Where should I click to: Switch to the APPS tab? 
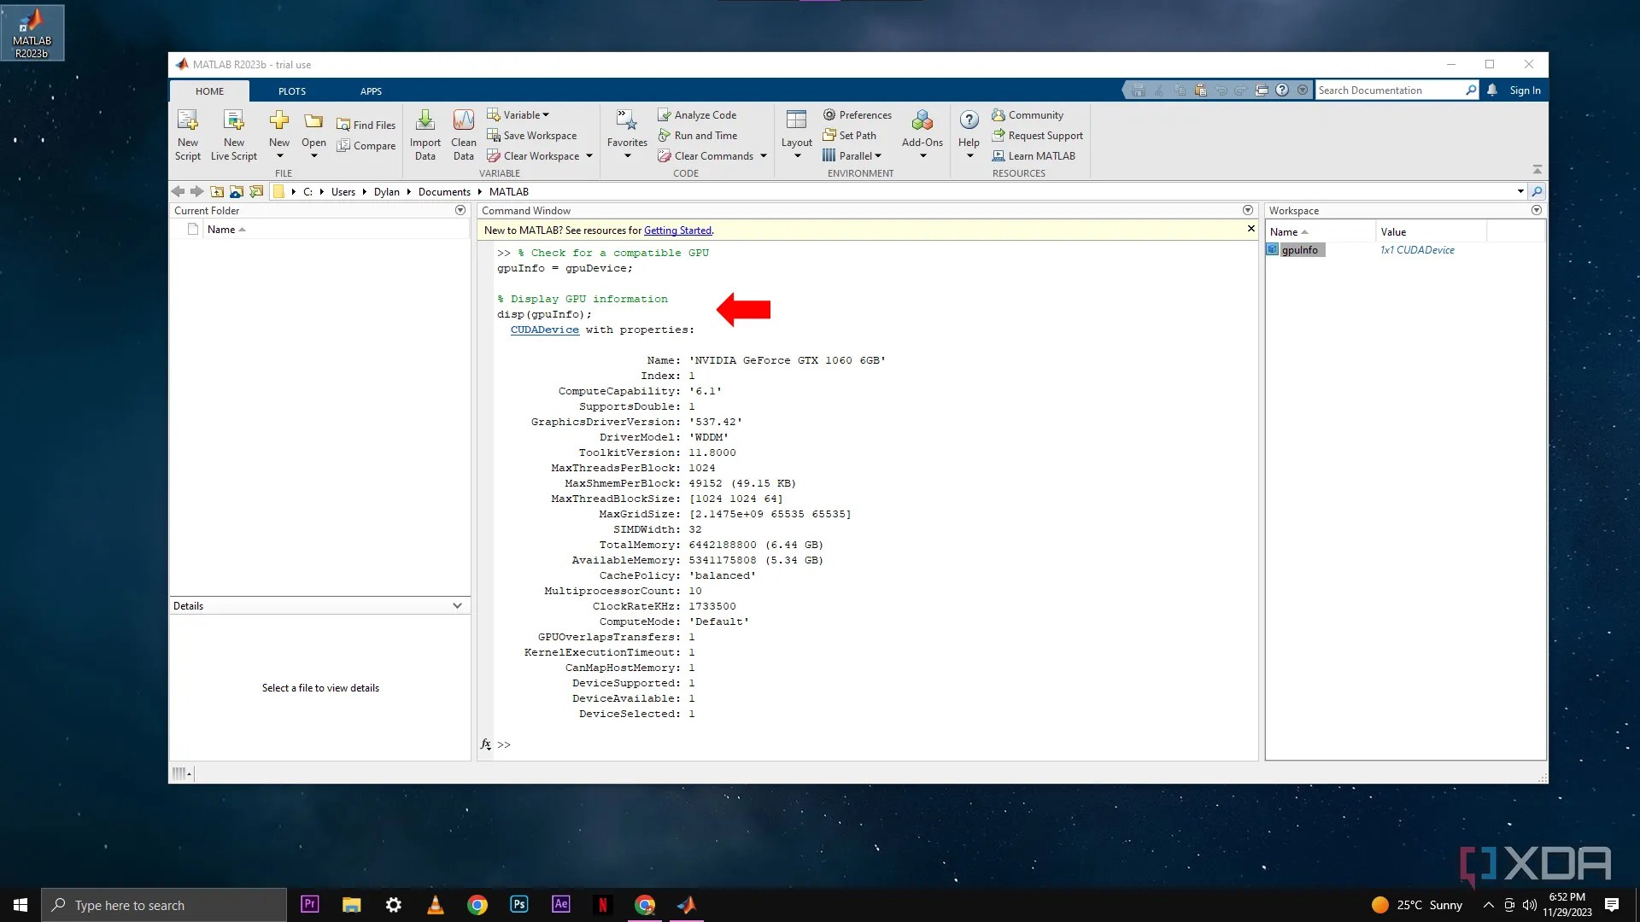pyautogui.click(x=371, y=90)
